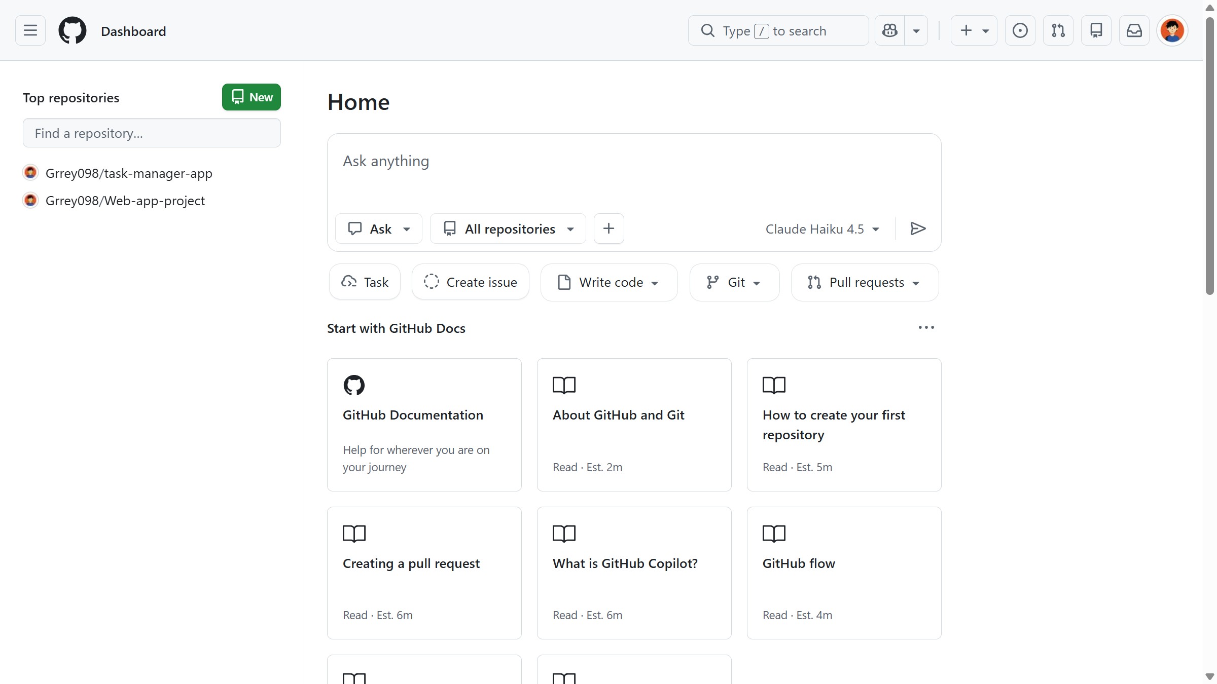Open Grrey098/task-manager-app repository
The height and width of the screenshot is (684, 1217).
(x=129, y=173)
